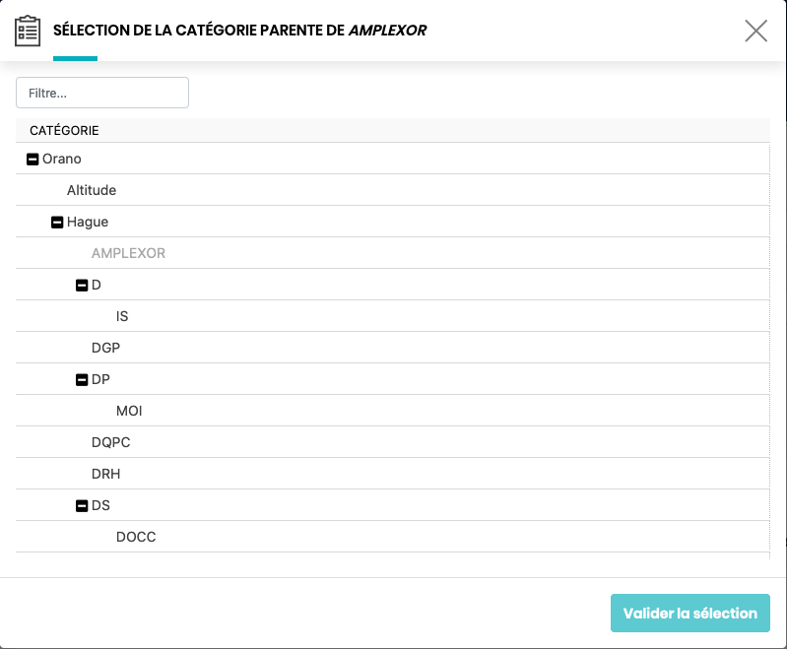
Task: Select the Hague category label
Action: click(88, 222)
